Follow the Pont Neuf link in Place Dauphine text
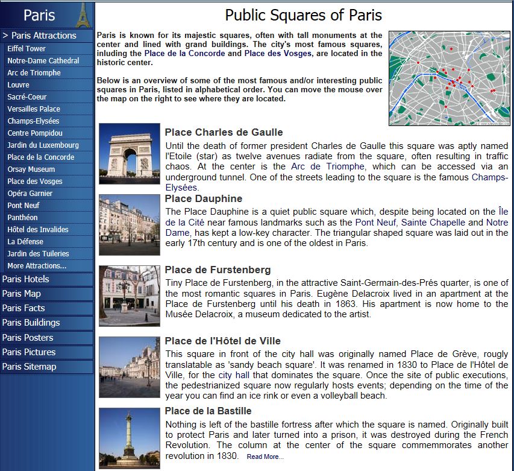This screenshot has width=514, height=471. pyautogui.click(x=375, y=223)
